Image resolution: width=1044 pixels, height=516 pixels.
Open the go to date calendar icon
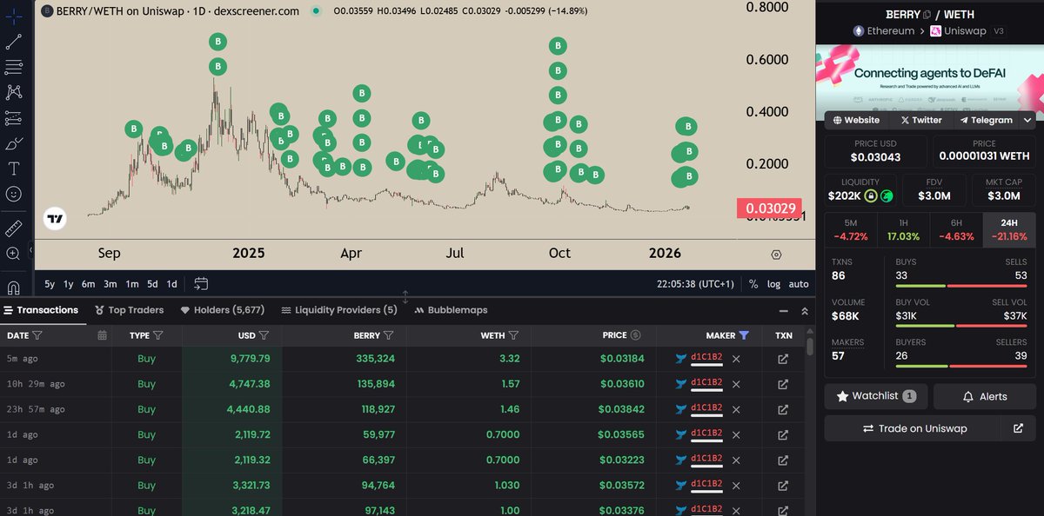[x=201, y=283]
